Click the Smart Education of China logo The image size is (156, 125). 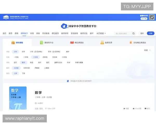(x=16, y=17)
